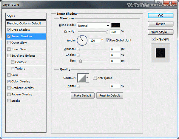Click the New Style button
The height and width of the screenshot is (139, 179).
[x=161, y=32]
